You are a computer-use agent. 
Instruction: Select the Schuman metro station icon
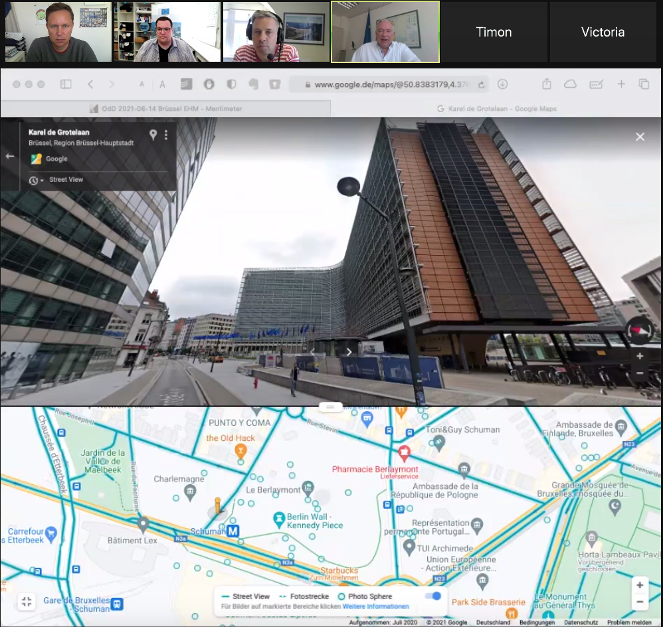[233, 531]
